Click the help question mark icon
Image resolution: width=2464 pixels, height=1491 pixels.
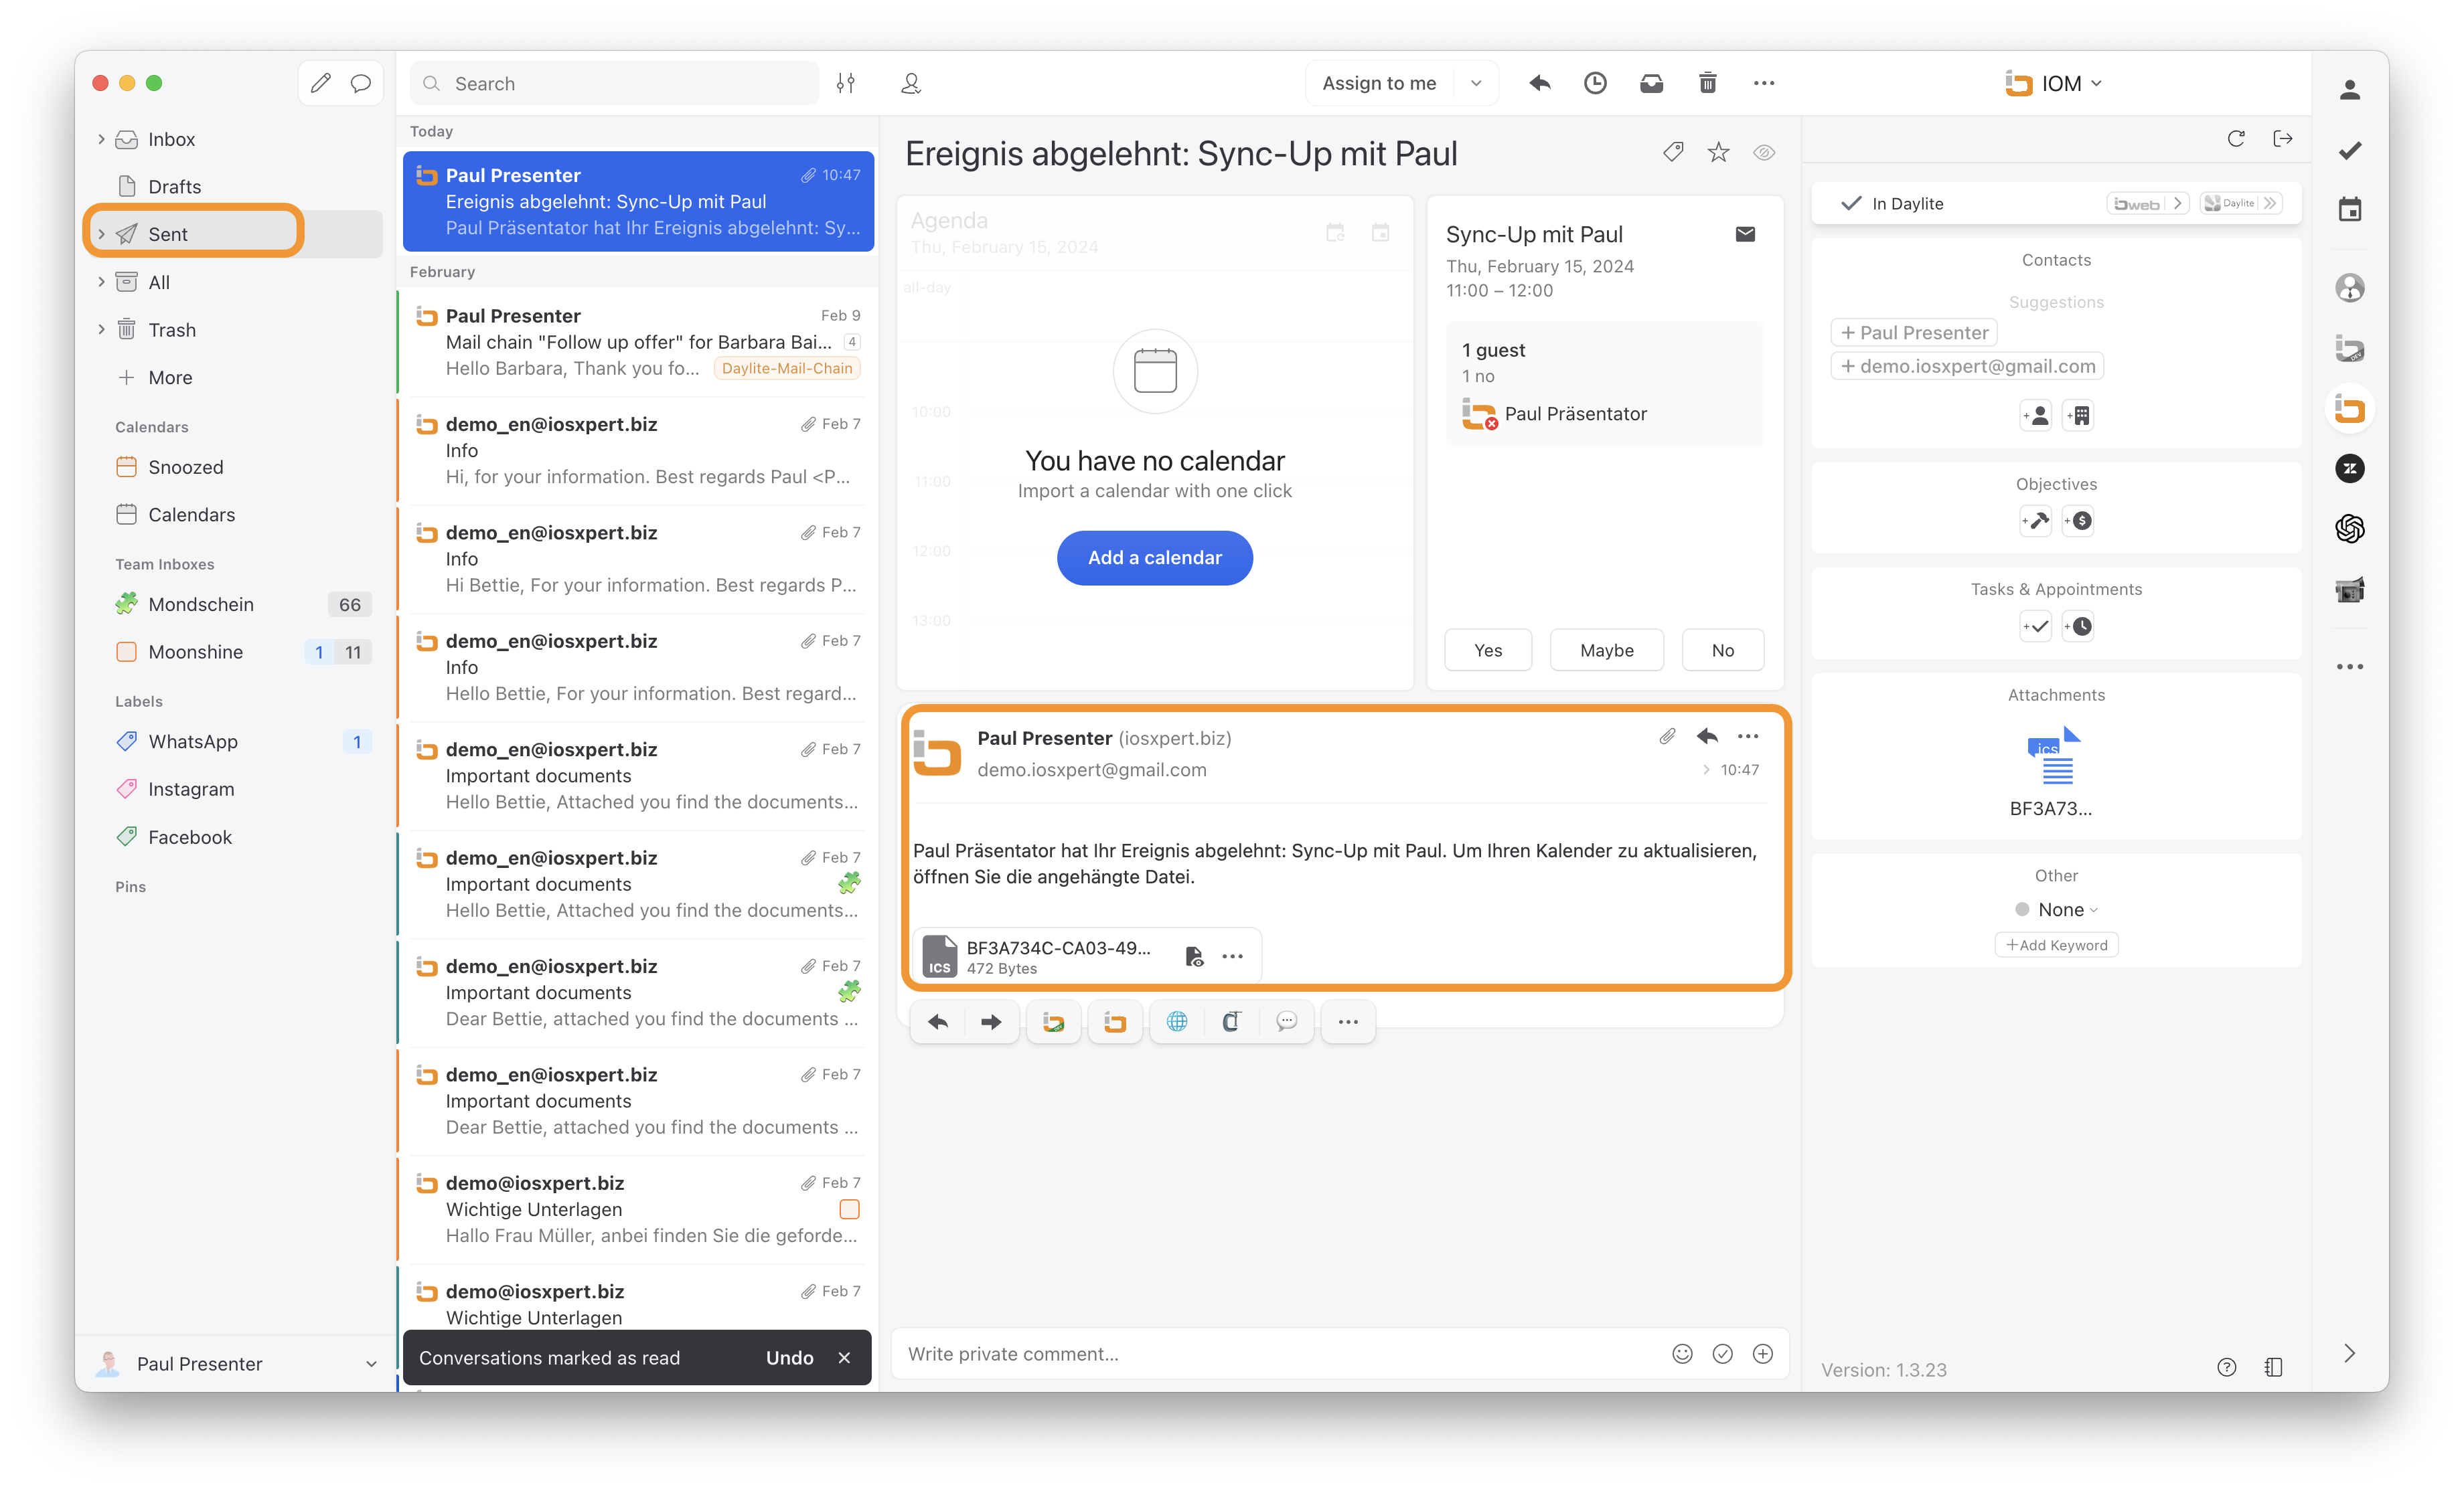[x=2226, y=1367]
